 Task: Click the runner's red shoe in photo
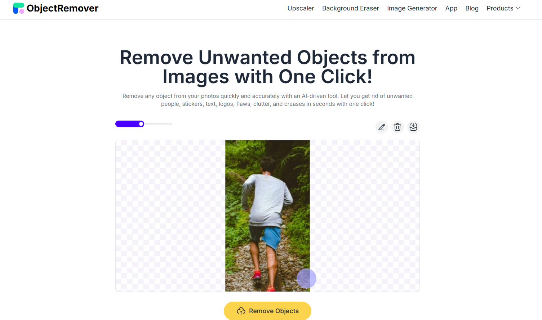[257, 275]
